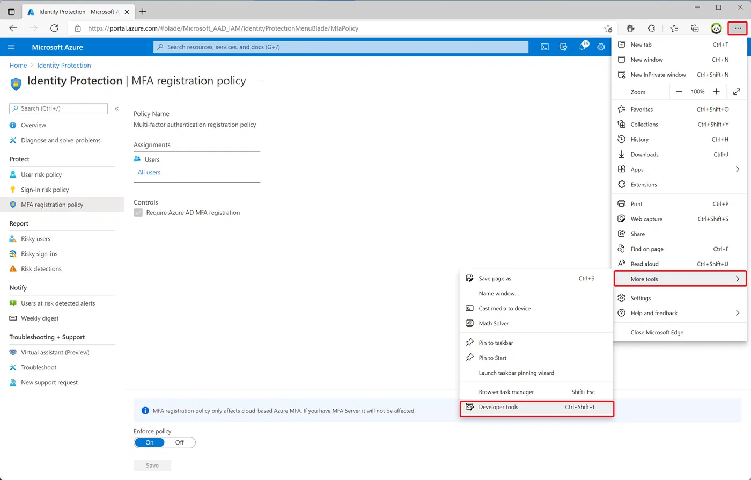This screenshot has height=480, width=751.
Task: Open the Collections toolbar button
Action: pos(695,28)
